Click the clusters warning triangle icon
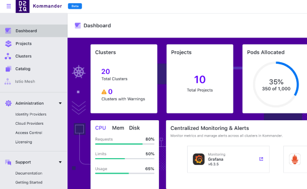Image resolution: width=307 pixels, height=189 pixels. [x=104, y=91]
